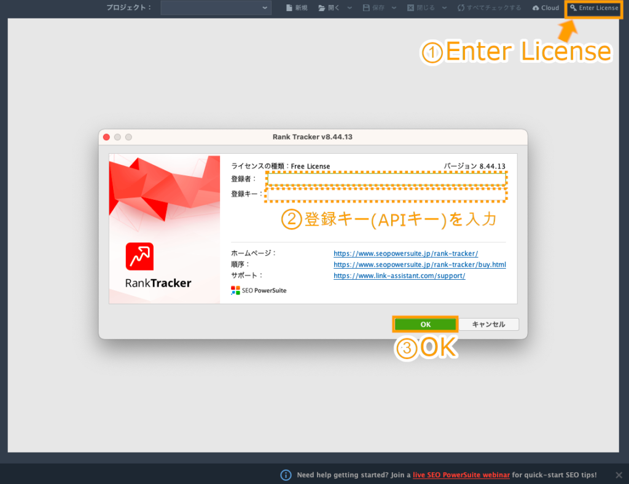Click the red RankTracker logo icon
629x484 pixels.
[x=139, y=256]
